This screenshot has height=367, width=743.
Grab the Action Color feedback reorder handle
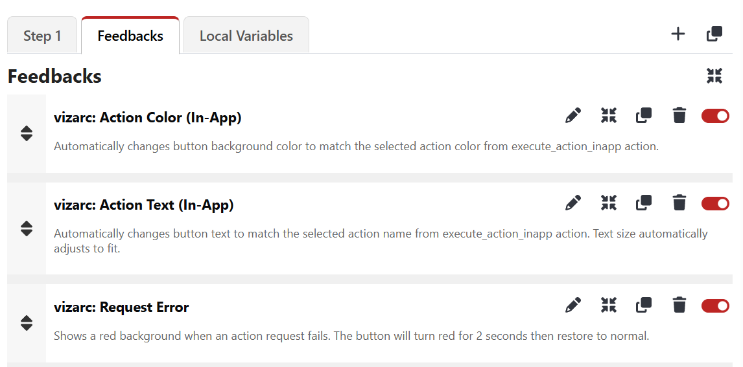pos(27,133)
